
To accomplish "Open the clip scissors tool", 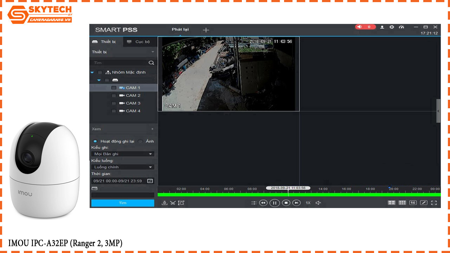I will point(173,203).
